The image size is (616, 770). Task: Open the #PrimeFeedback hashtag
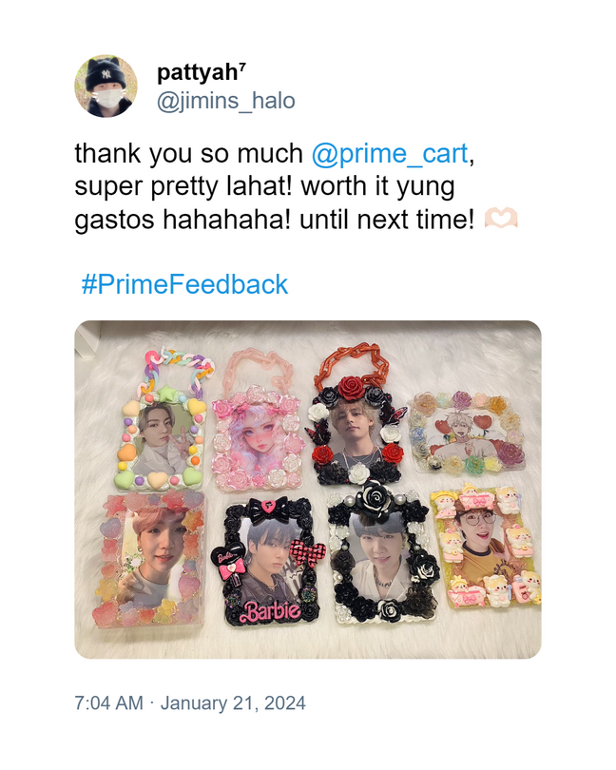[x=184, y=284]
